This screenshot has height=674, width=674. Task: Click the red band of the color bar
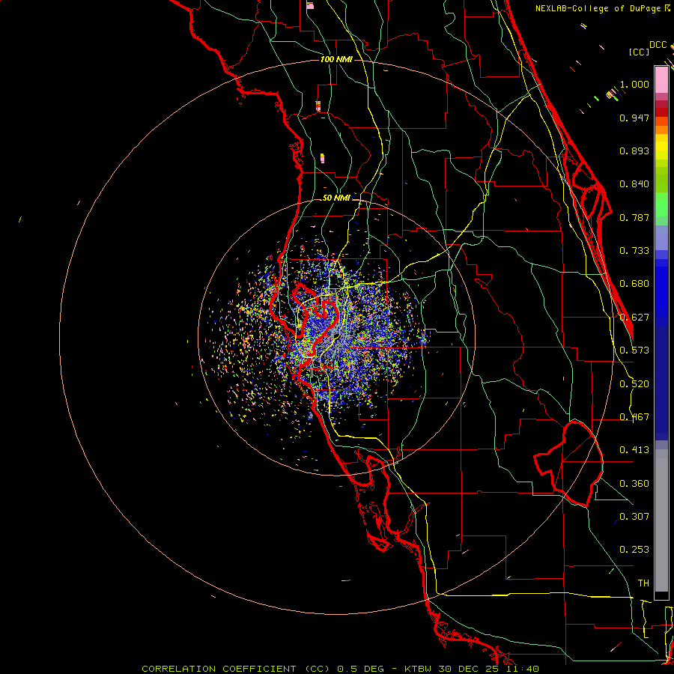click(661, 112)
